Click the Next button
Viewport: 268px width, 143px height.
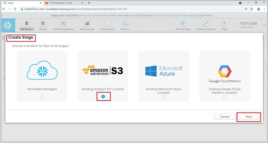click(x=249, y=117)
